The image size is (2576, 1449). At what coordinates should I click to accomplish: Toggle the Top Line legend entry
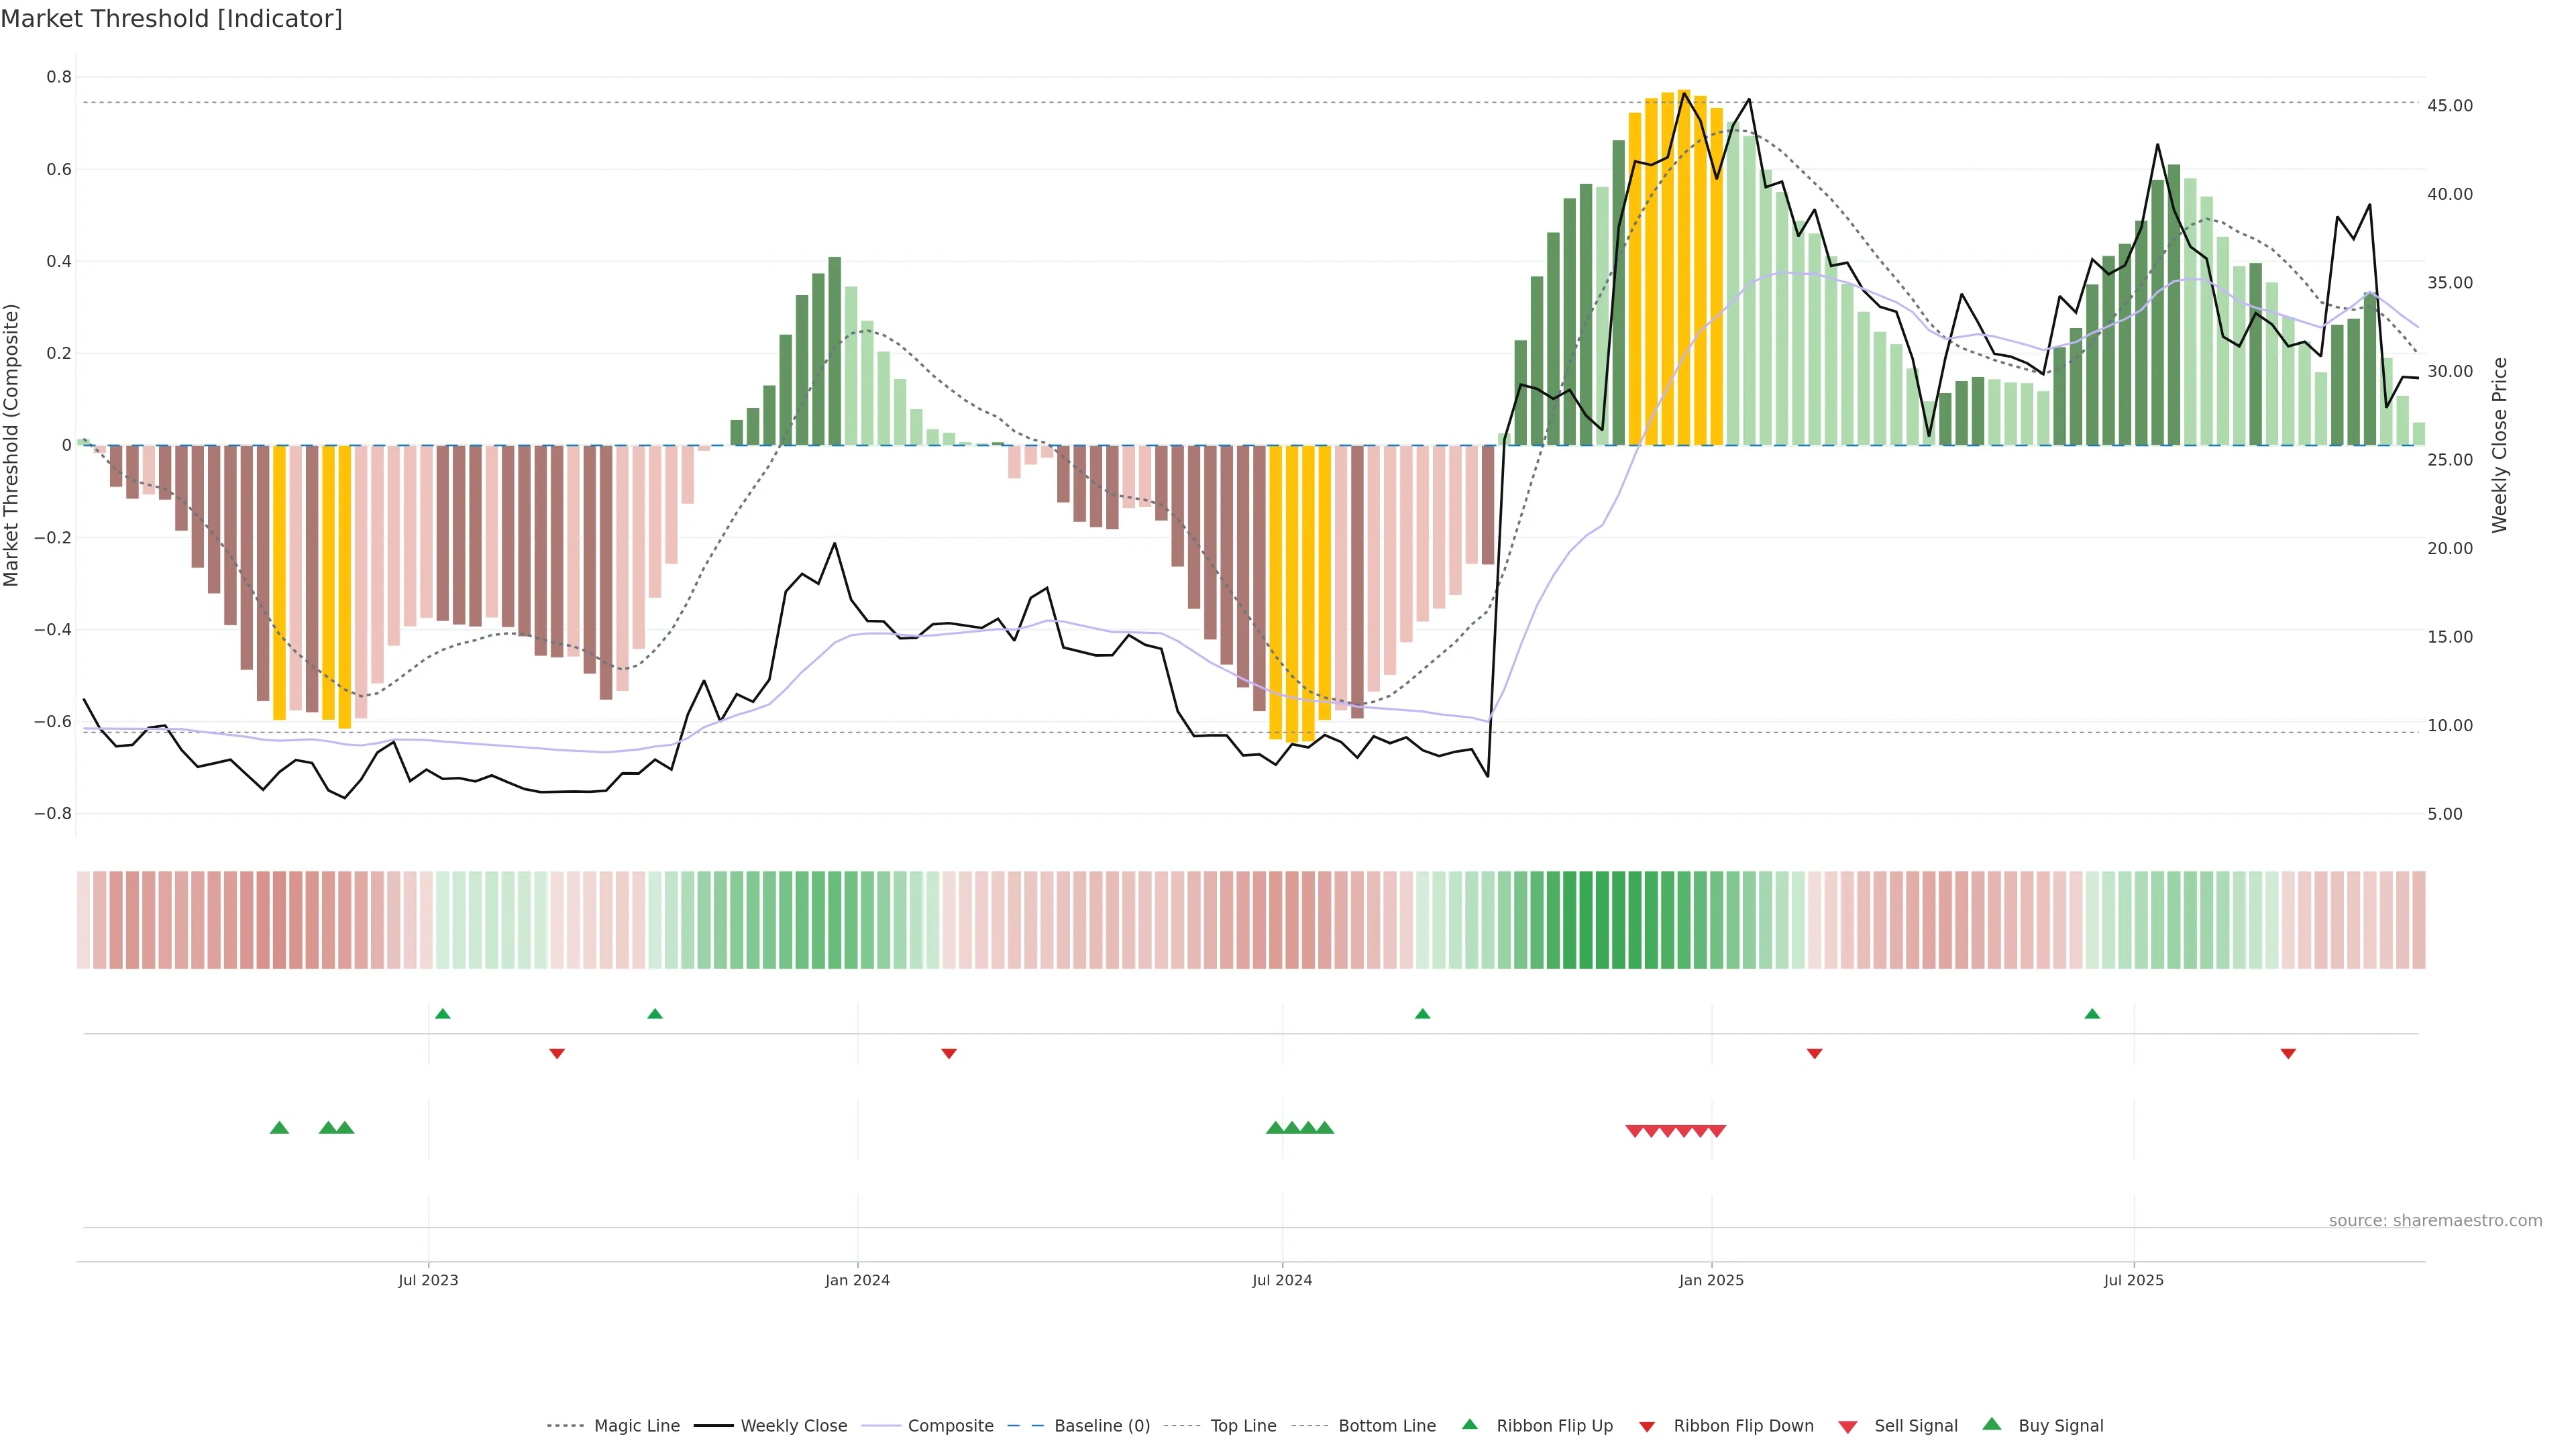(x=1243, y=1426)
